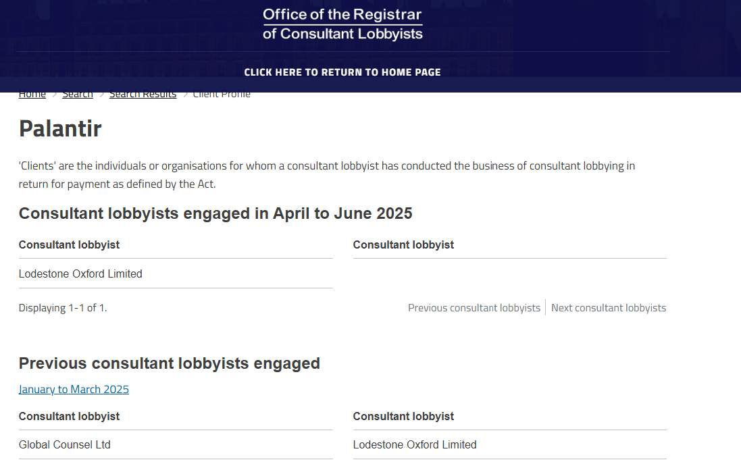The height and width of the screenshot is (464, 741).
Task: Click the 'Previous consultant lobbyists engaged' heading
Action: (x=170, y=363)
